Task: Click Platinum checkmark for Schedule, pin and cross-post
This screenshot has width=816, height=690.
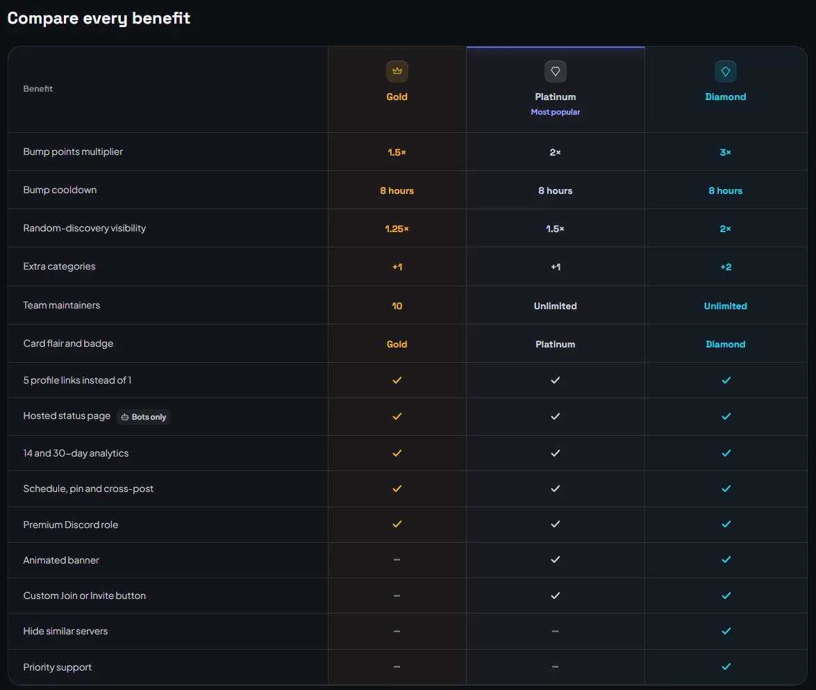Action: 556,488
